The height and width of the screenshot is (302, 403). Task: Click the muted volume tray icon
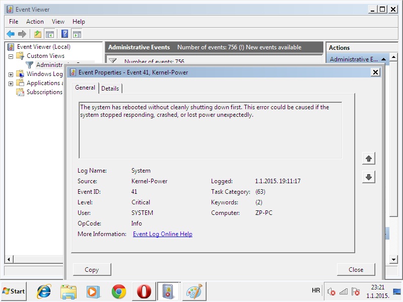[x=331, y=291]
